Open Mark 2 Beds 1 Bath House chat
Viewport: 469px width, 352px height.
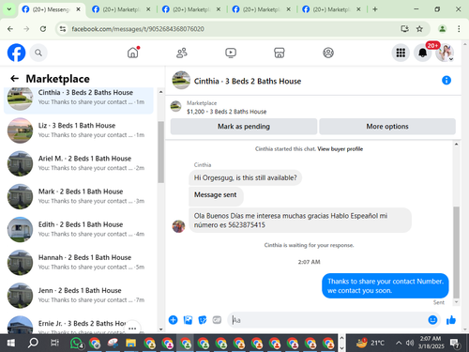point(78,196)
